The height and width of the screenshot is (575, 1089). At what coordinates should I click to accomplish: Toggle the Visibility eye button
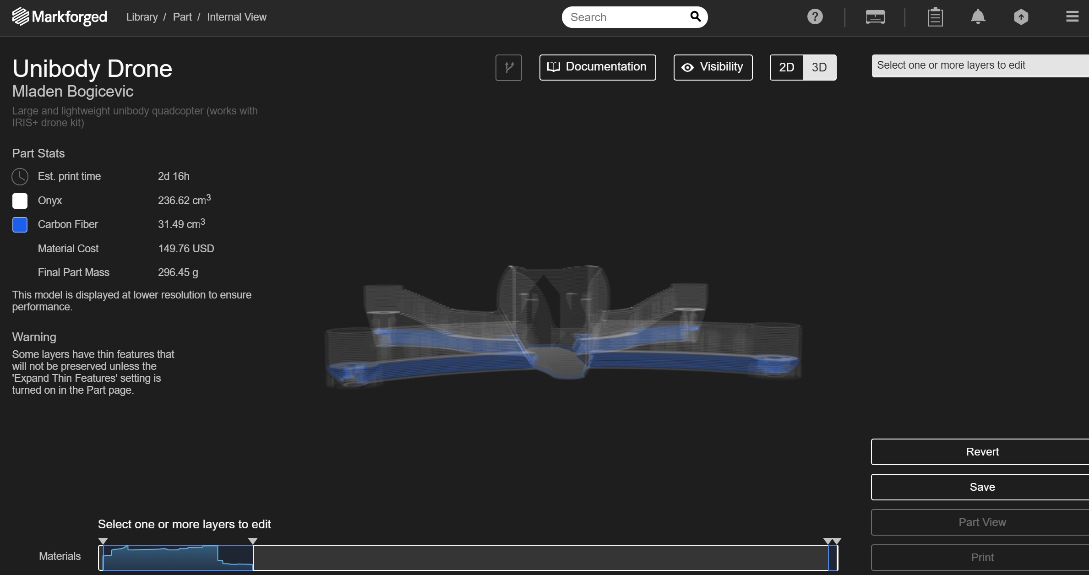[x=713, y=67]
